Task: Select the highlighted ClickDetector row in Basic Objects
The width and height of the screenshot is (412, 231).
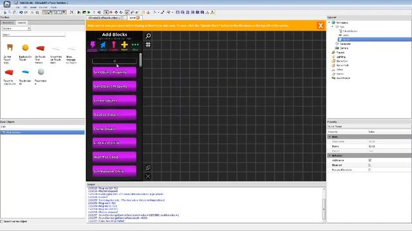Action: [42, 133]
